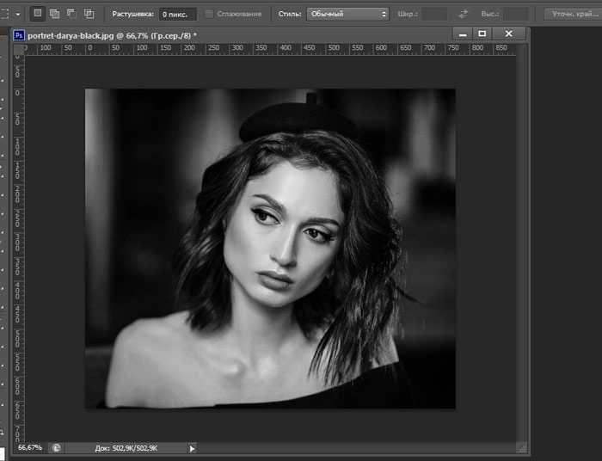Maximize the document window

coord(482,34)
